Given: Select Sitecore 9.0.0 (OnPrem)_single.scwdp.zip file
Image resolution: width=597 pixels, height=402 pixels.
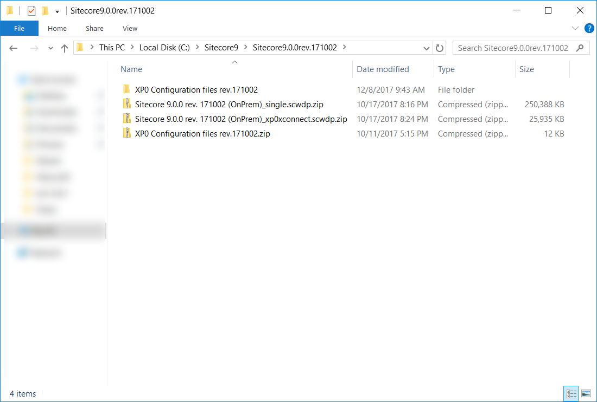Looking at the screenshot, I should tap(229, 105).
